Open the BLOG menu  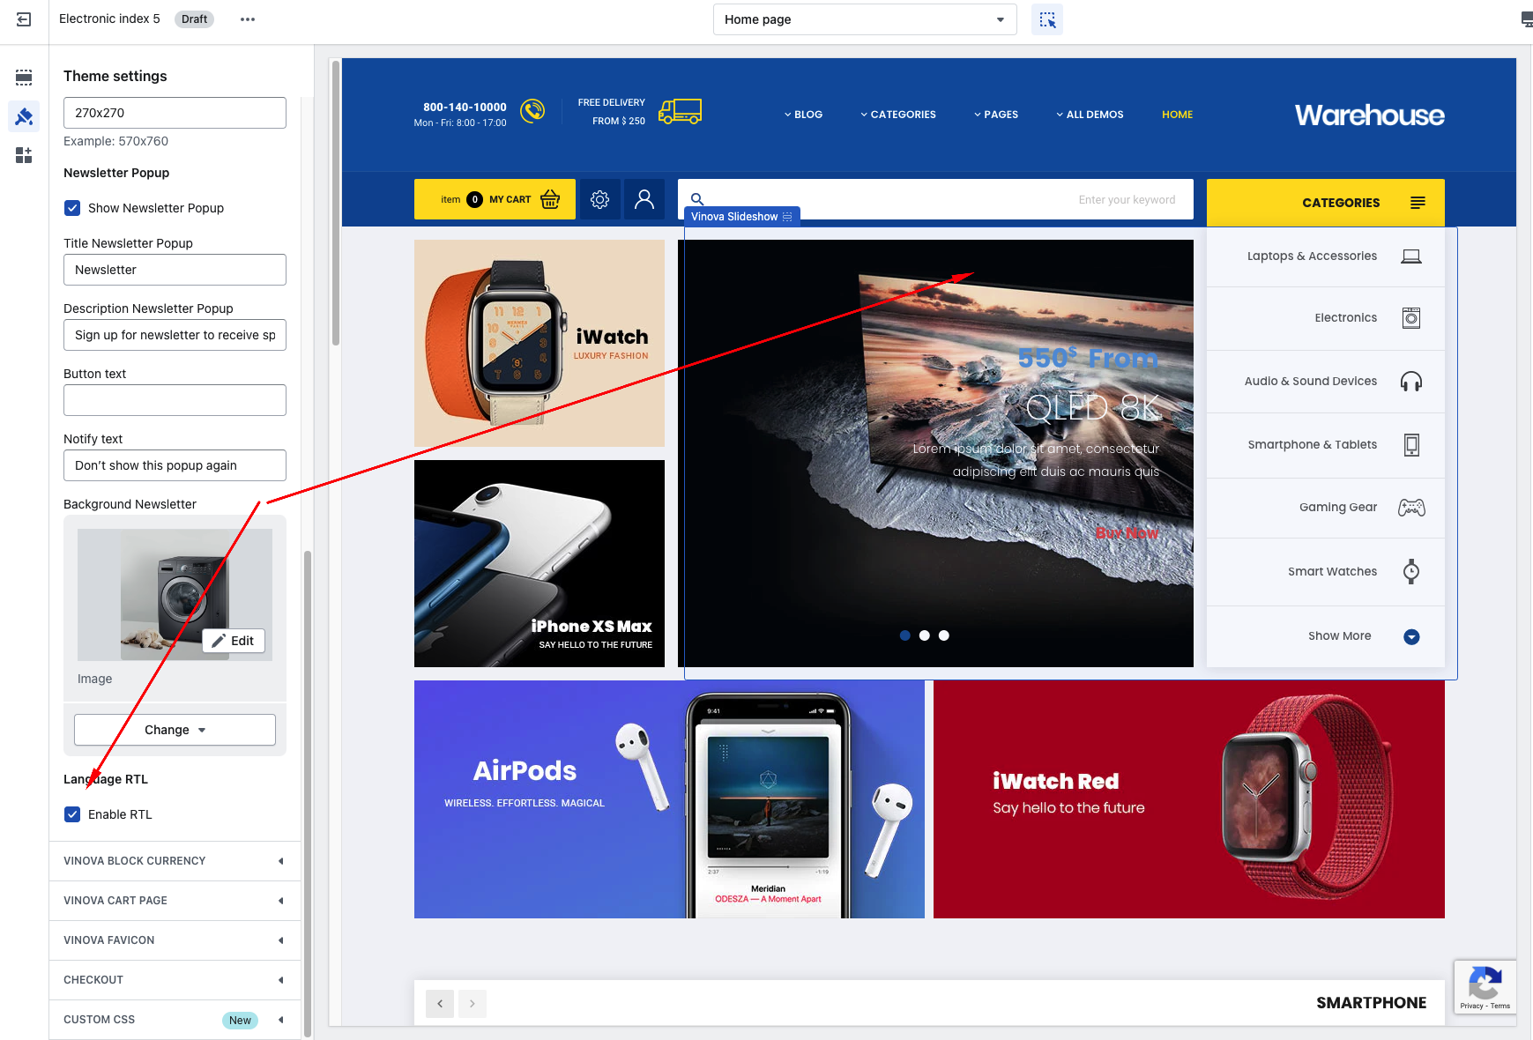tap(803, 115)
